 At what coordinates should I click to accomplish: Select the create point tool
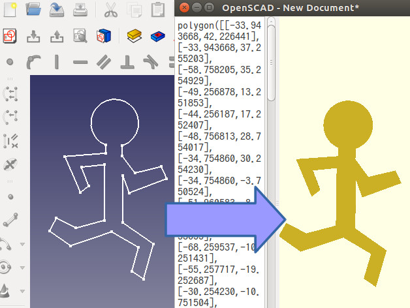click(x=10, y=197)
